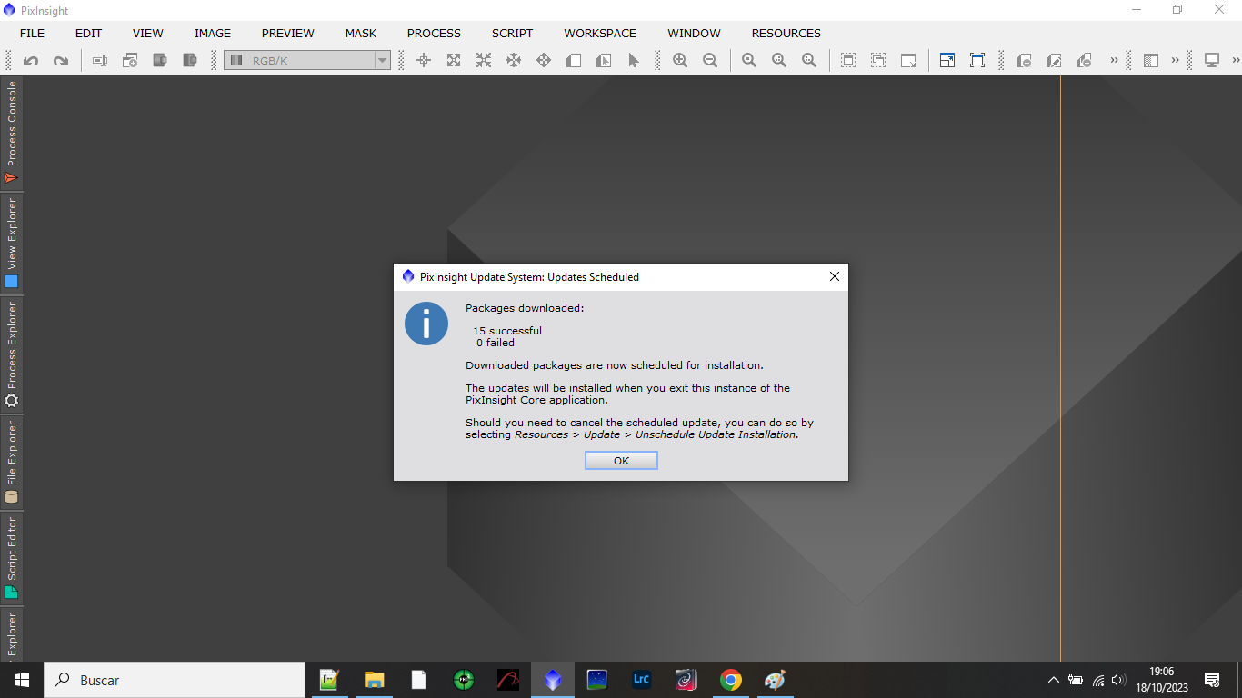
Task: Click the window with plus duplicate icon
Action: (130, 61)
